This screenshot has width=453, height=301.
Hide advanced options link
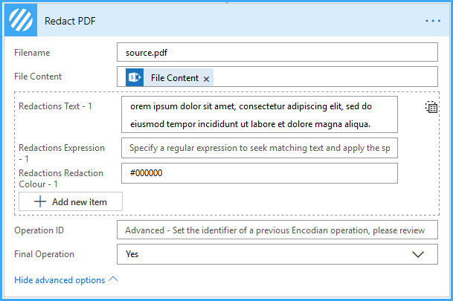coord(60,280)
